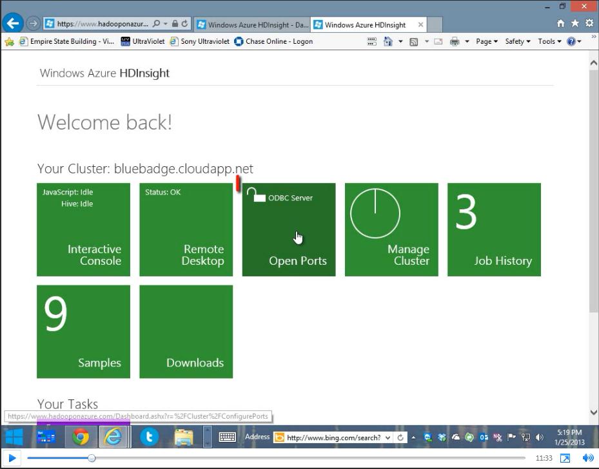
Task: Open the Samples tile
Action: [83, 332]
